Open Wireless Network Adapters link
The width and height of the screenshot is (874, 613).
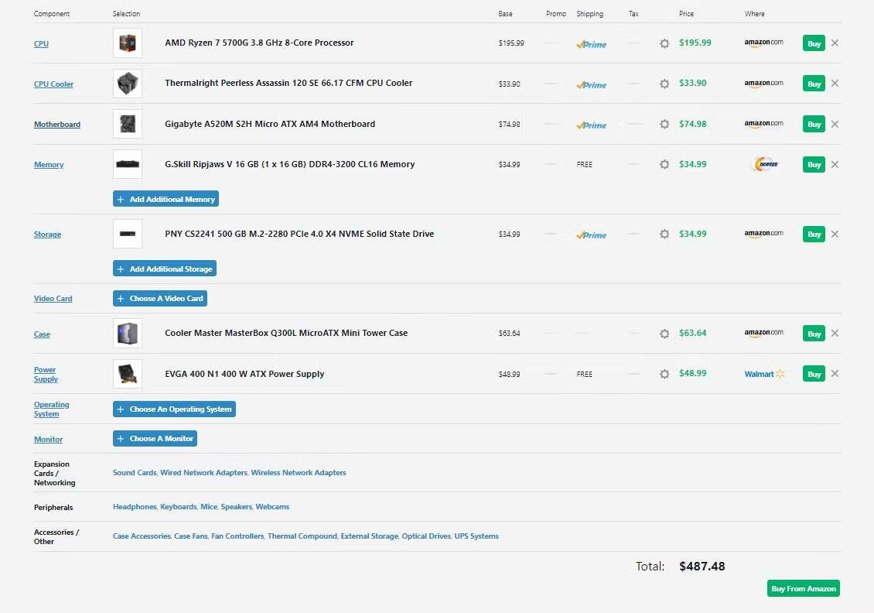pos(299,473)
